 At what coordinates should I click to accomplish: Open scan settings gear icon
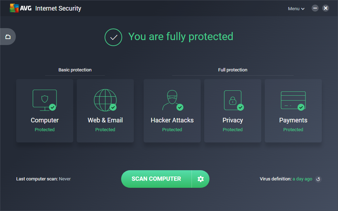[201, 179]
